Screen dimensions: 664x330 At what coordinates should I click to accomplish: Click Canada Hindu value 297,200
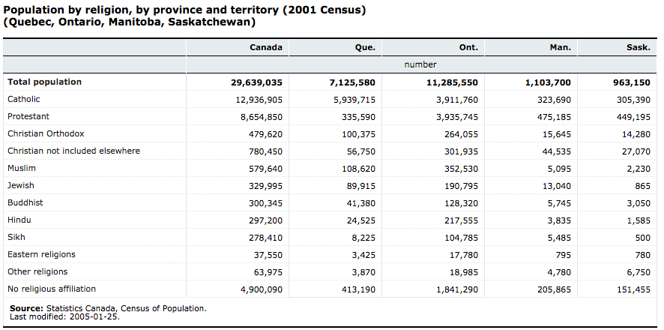click(x=265, y=220)
